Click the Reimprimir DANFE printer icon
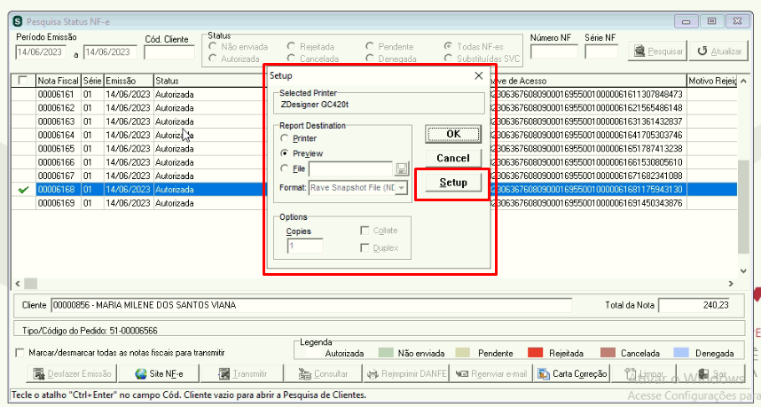This screenshot has height=407, width=761. (373, 374)
